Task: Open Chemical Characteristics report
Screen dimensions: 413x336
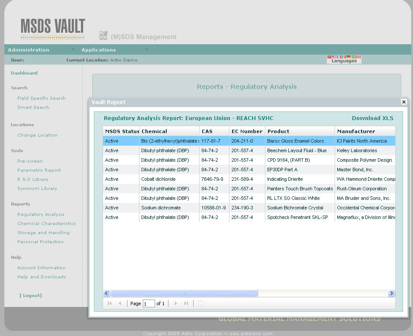Action: point(46,223)
